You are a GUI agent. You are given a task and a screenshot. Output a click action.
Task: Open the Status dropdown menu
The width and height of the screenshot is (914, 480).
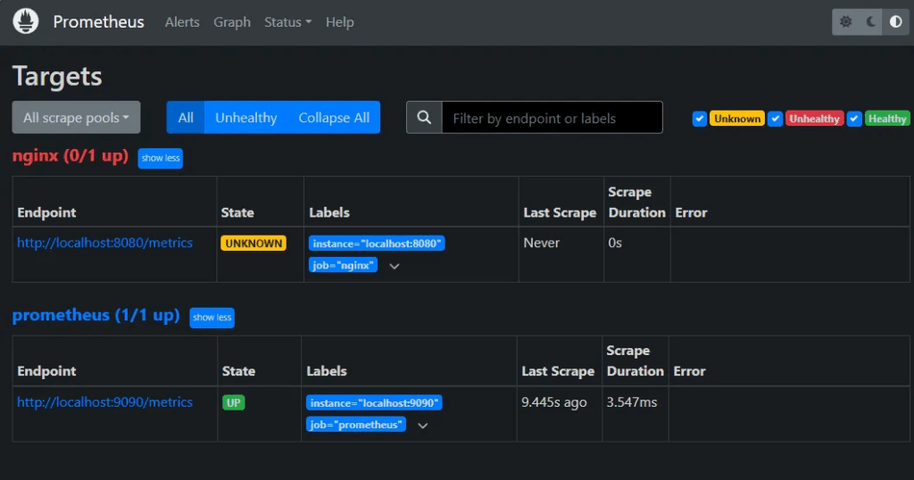point(288,22)
